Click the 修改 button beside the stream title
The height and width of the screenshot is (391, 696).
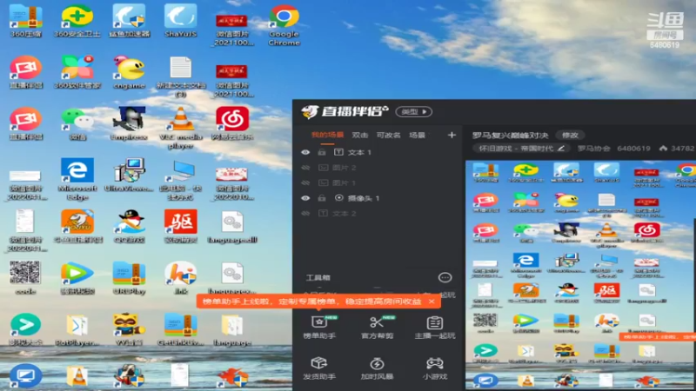(571, 135)
